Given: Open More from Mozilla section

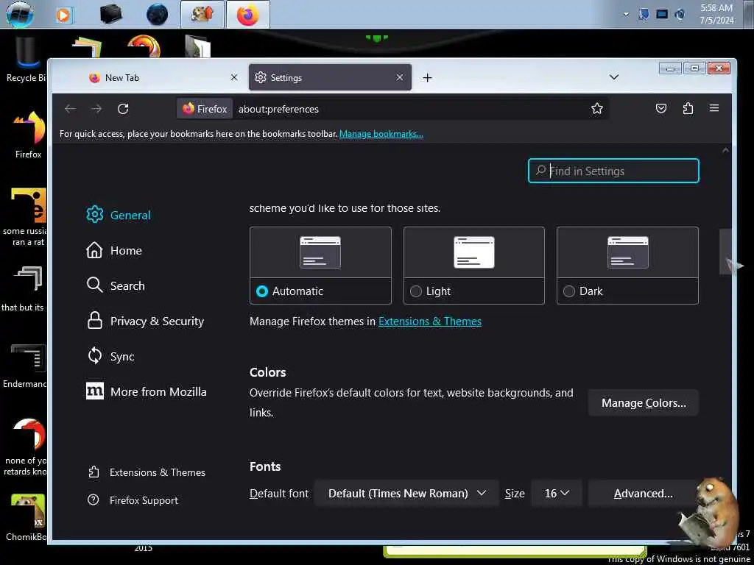Looking at the screenshot, I should click(x=147, y=391).
